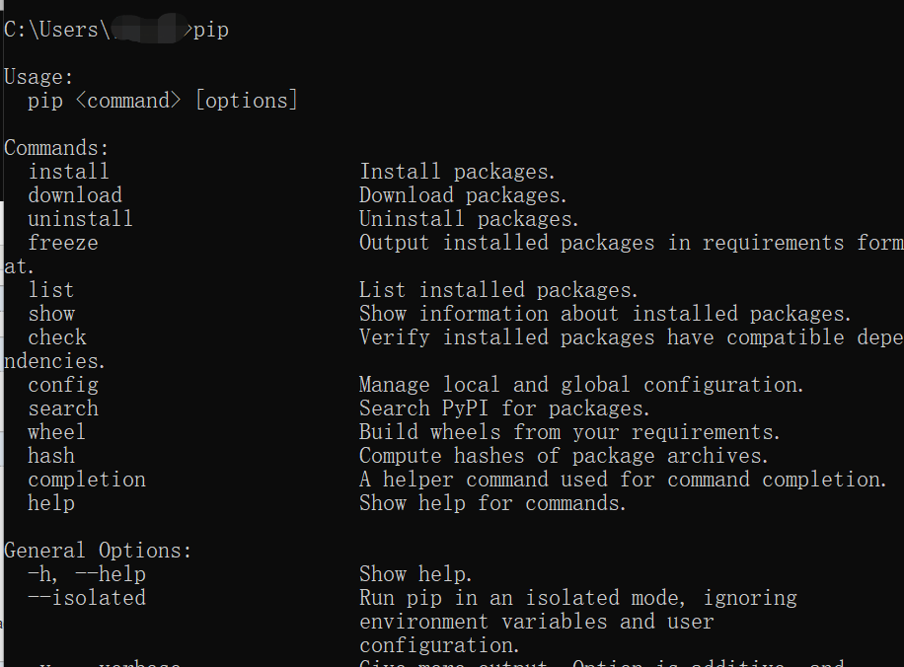The width and height of the screenshot is (904, 667).
Task: Click the 'Search PyPI for packages.' description
Action: [504, 408]
